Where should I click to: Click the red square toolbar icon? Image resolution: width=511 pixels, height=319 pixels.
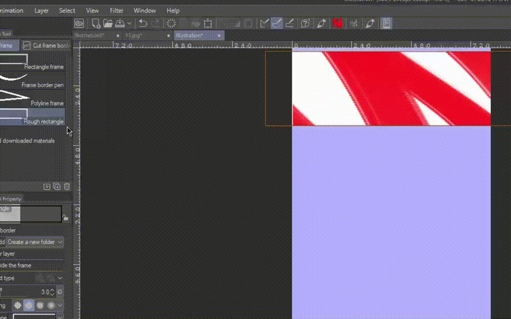coord(337,23)
